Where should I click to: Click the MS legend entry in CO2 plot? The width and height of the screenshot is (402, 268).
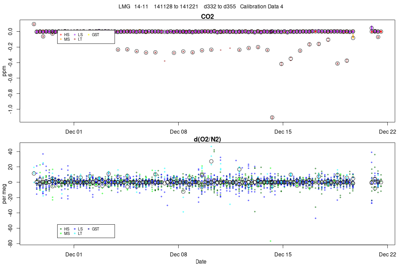point(65,39)
